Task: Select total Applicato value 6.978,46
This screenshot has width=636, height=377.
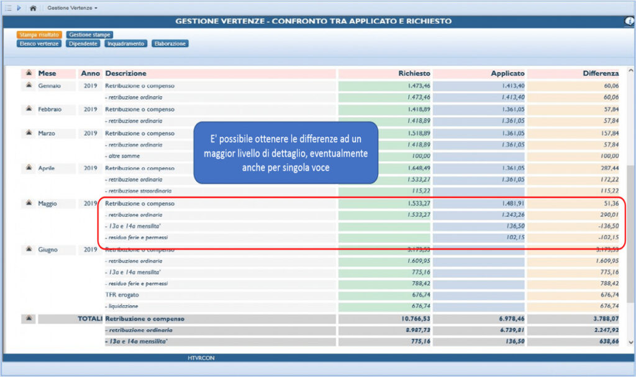Action: (512, 319)
